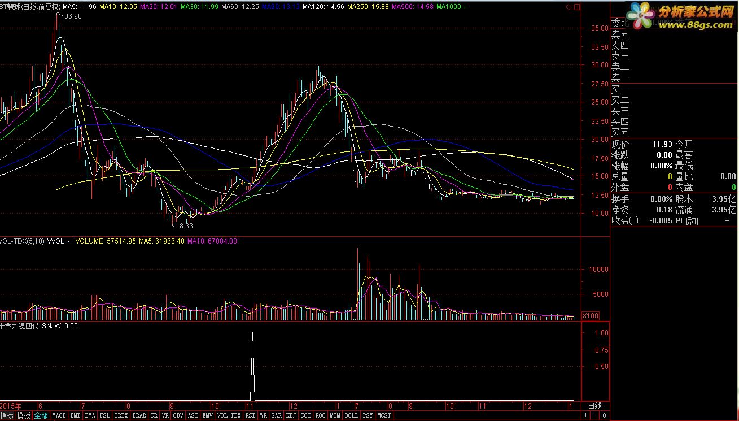This screenshot has width=739, height=421.
Task: Switch to the 模板 tab
Action: 24,415
